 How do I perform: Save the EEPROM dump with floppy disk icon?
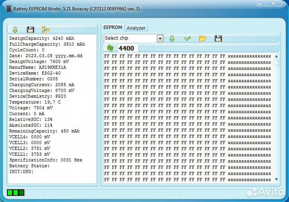click(x=218, y=39)
